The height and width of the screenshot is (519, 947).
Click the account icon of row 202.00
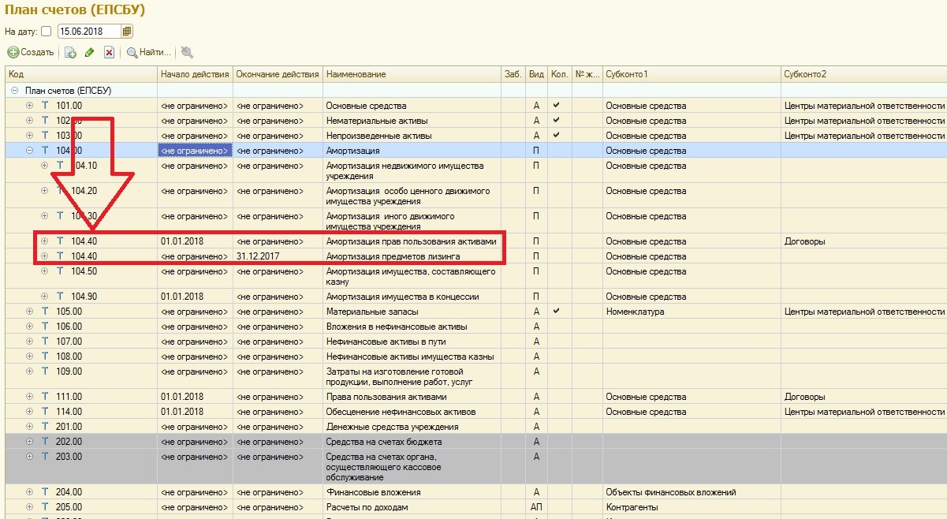45,442
